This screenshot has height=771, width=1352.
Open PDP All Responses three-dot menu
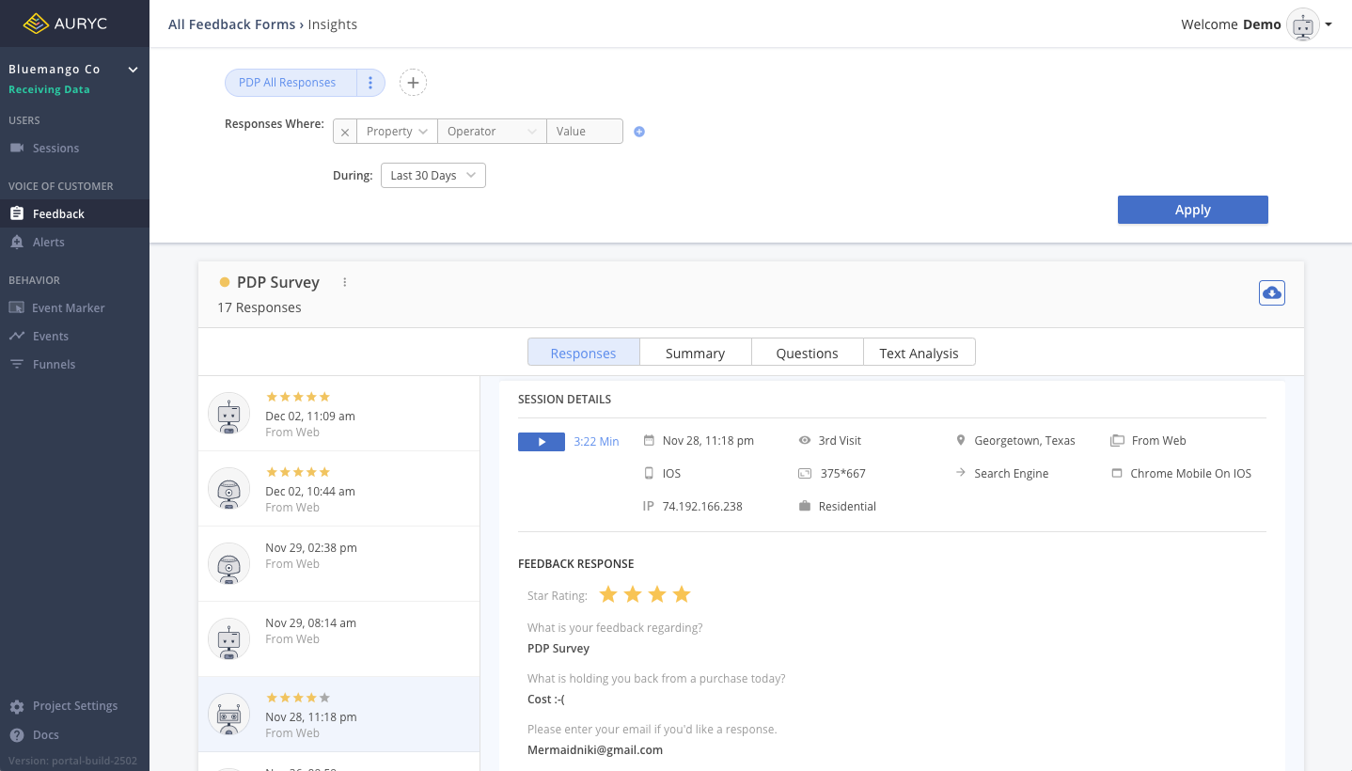(x=370, y=83)
